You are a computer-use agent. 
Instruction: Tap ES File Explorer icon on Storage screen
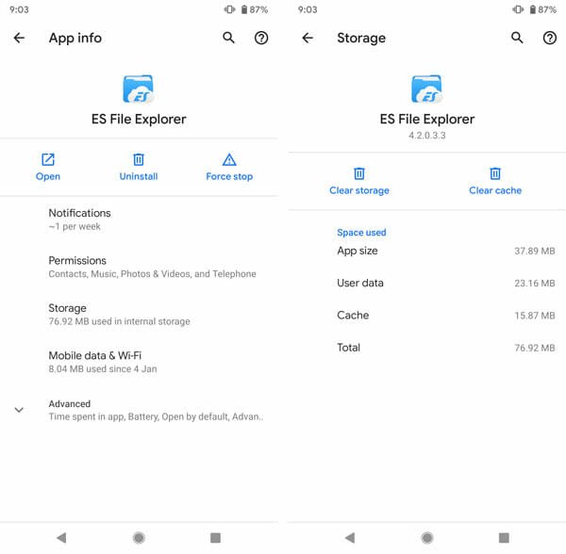[427, 90]
